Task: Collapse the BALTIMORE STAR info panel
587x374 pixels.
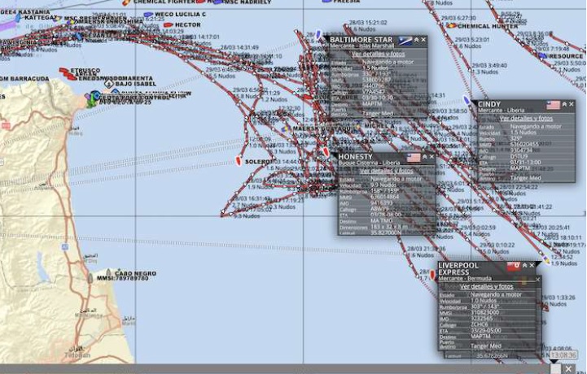Action: 416,39
